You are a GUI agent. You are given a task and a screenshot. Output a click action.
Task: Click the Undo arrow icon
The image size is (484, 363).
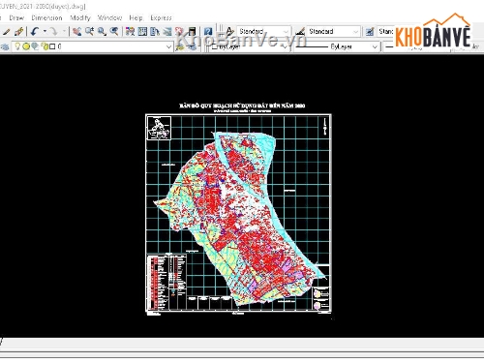35,31
